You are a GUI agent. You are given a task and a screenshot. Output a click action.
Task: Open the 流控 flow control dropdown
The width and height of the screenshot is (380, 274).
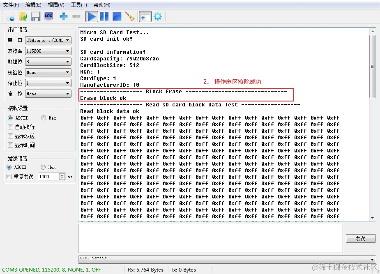tap(48, 94)
